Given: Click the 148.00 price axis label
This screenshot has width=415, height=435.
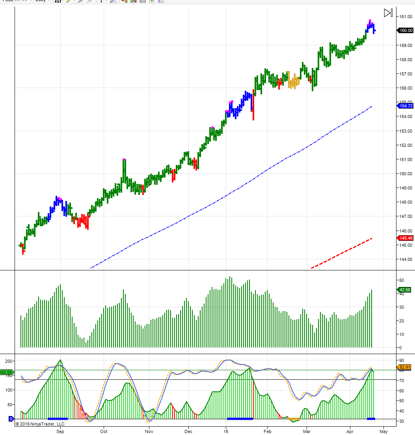Looking at the screenshot, I should click(x=406, y=202).
